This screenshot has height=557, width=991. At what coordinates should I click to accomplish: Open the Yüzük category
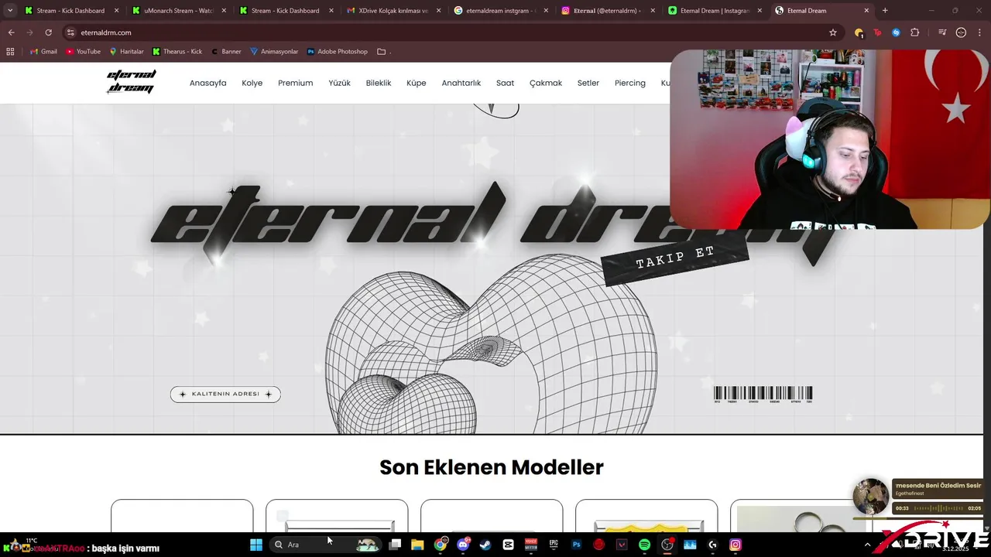click(339, 83)
